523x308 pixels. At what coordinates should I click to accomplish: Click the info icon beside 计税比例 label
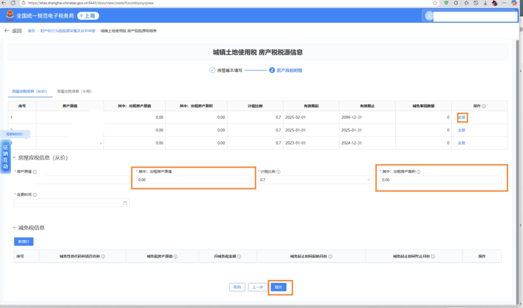(x=279, y=172)
